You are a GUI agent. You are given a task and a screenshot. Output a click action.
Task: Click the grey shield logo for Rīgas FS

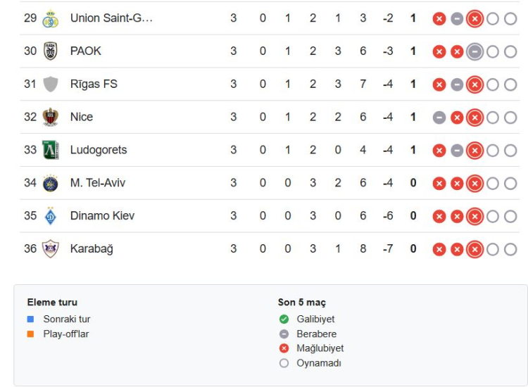coord(51,84)
